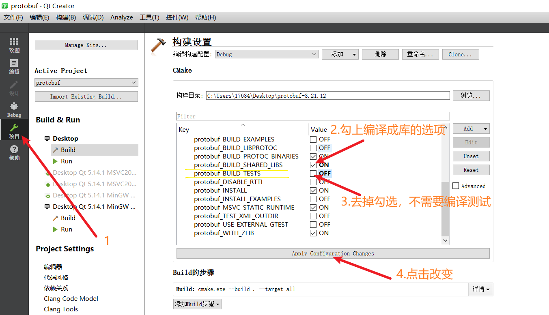The height and width of the screenshot is (315, 549).
Task: Enable the Advanced checkbox
Action: tap(456, 186)
